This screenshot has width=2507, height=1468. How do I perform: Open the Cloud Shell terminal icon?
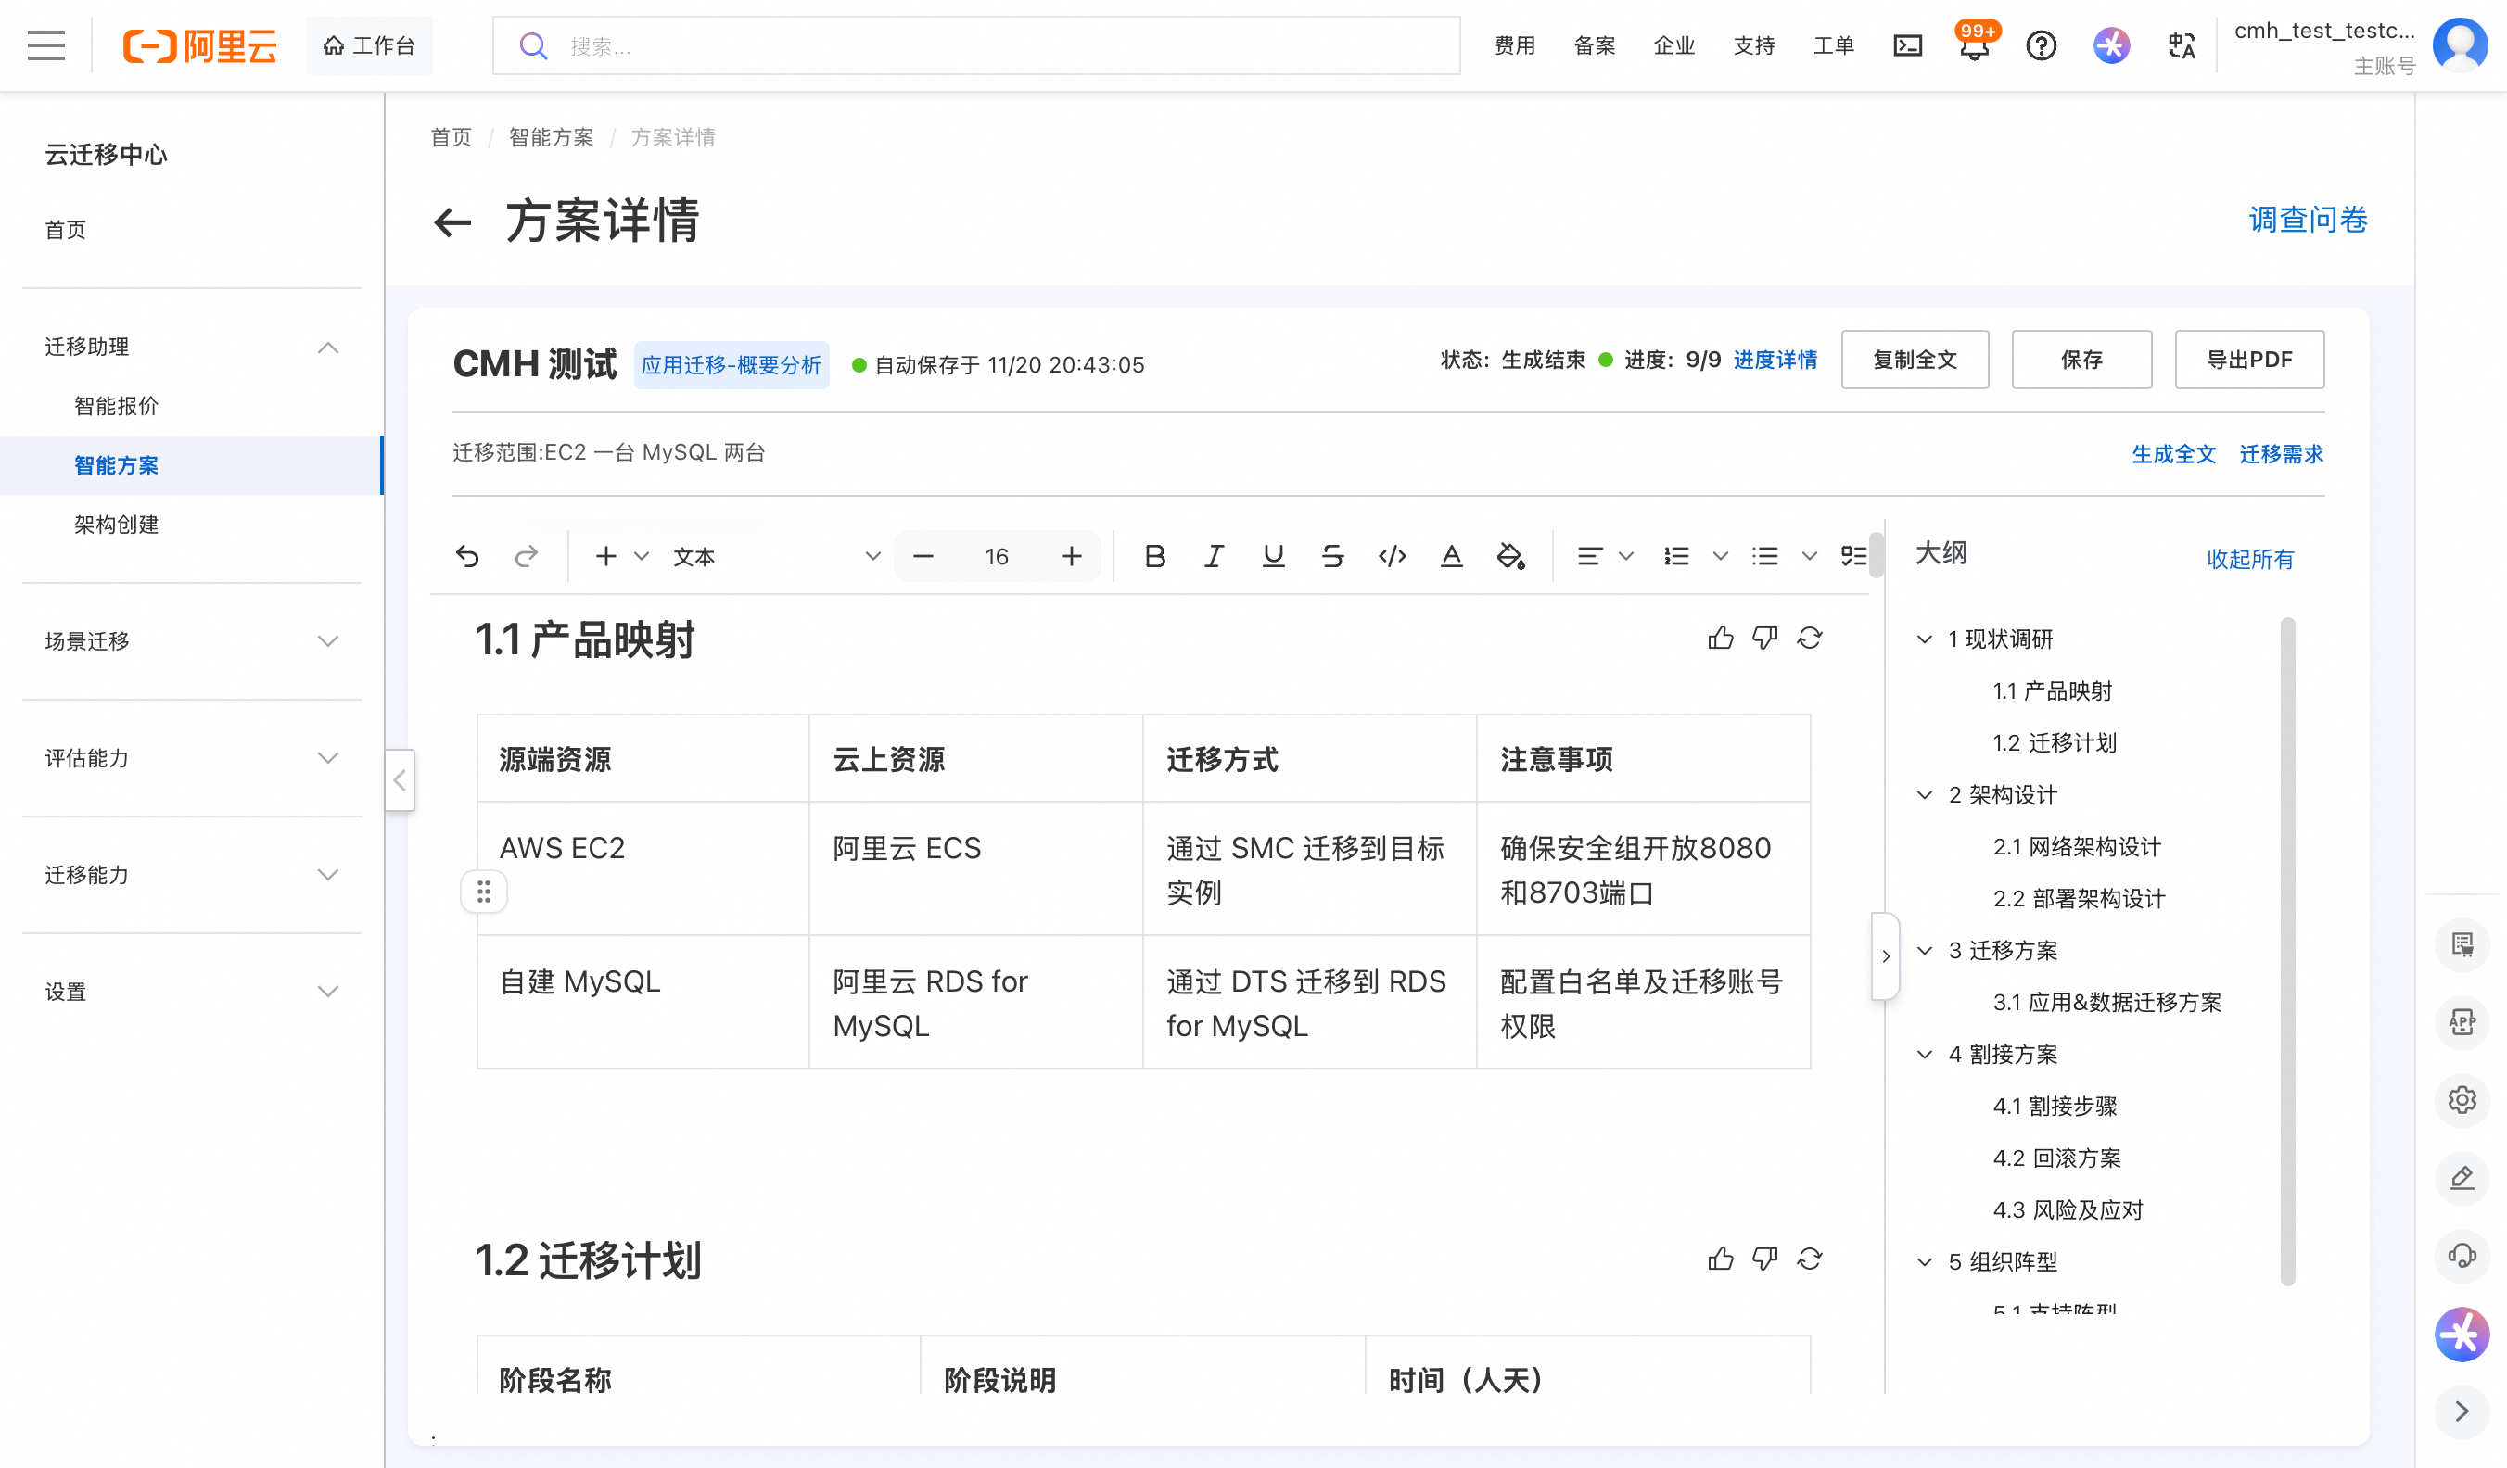[1907, 45]
